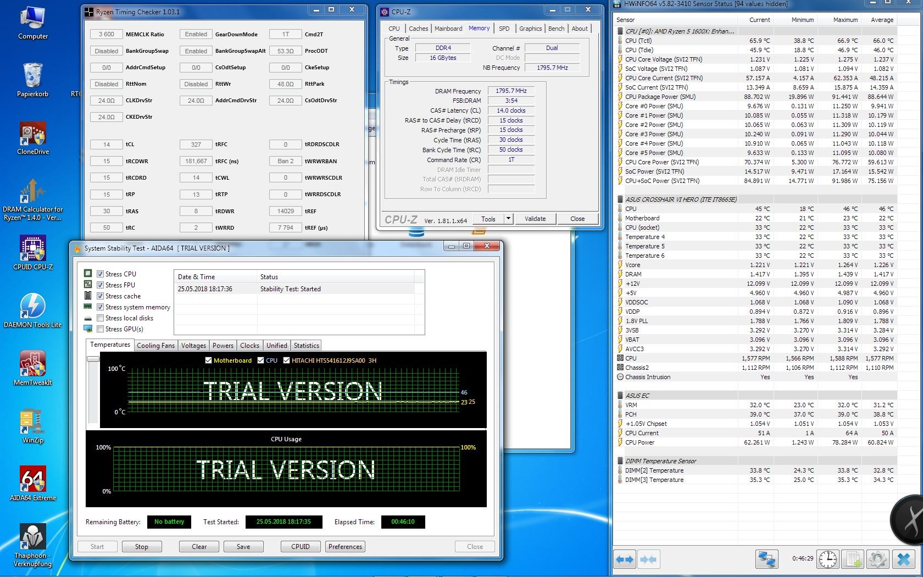Open the Powers tab in AIDA64

click(223, 346)
